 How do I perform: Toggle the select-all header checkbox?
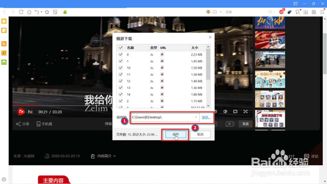coord(121,47)
